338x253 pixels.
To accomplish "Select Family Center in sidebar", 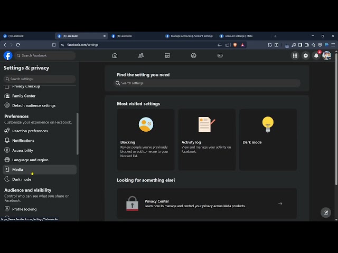I will [40, 96].
